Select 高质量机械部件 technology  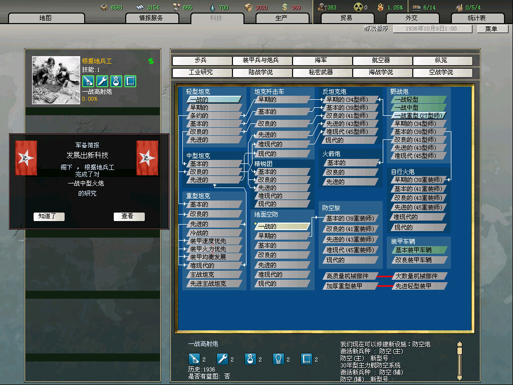coord(350,276)
